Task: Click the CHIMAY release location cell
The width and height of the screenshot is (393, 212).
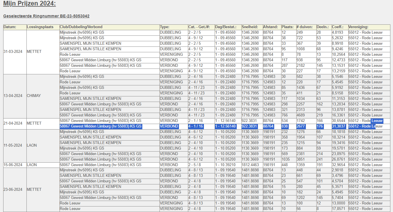Action: point(34,96)
